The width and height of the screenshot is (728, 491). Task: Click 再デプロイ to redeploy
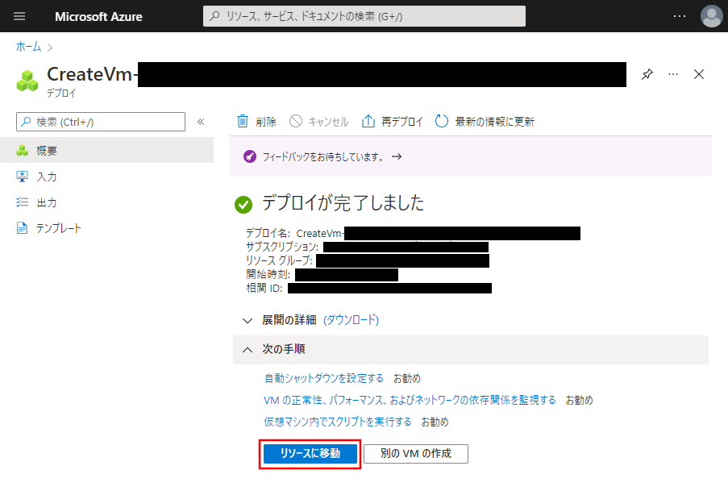click(392, 121)
